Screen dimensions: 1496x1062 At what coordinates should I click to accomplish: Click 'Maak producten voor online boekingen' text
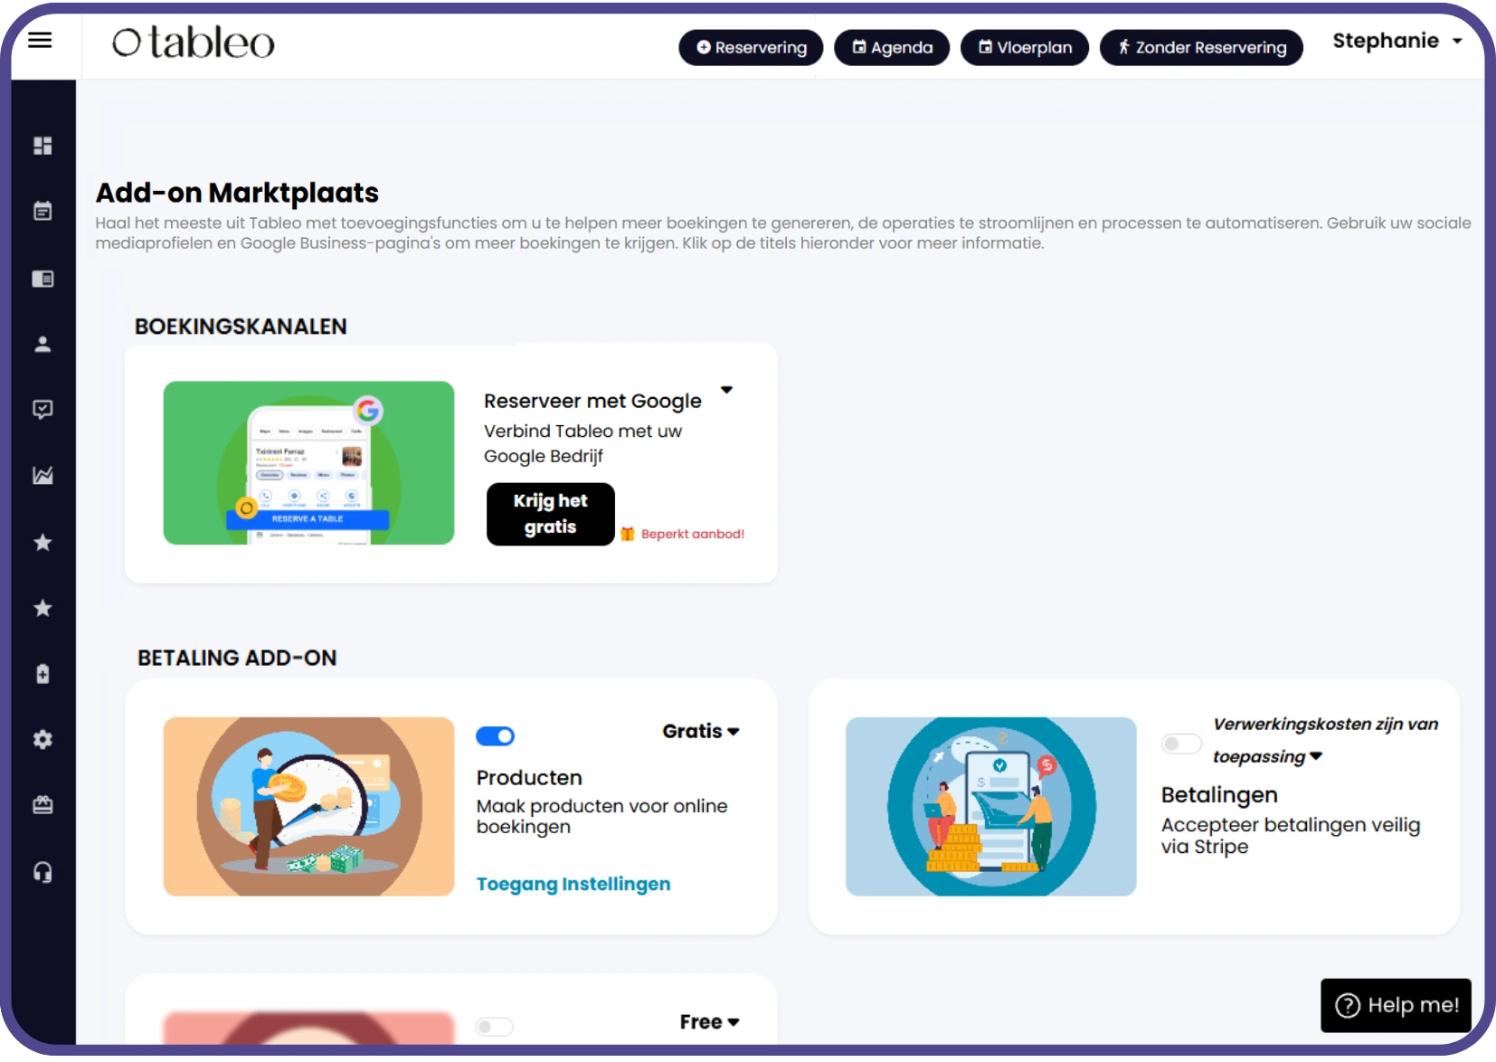tap(601, 816)
